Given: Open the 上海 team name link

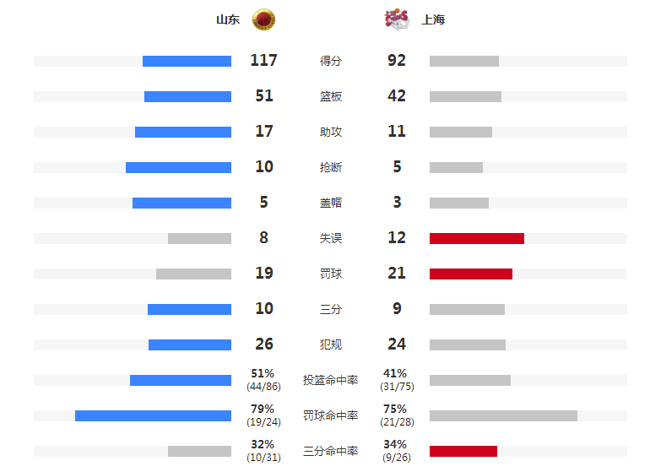Looking at the screenshot, I should pos(433,19).
